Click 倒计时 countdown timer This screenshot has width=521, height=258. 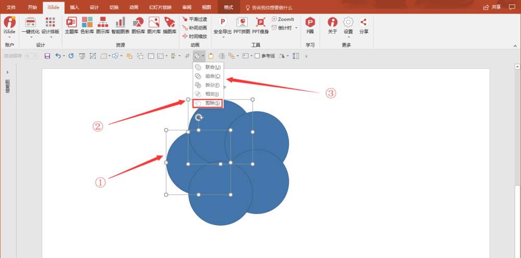click(282, 28)
